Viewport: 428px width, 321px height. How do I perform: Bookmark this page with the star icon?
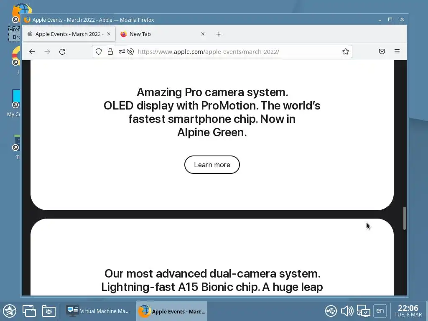point(346,51)
